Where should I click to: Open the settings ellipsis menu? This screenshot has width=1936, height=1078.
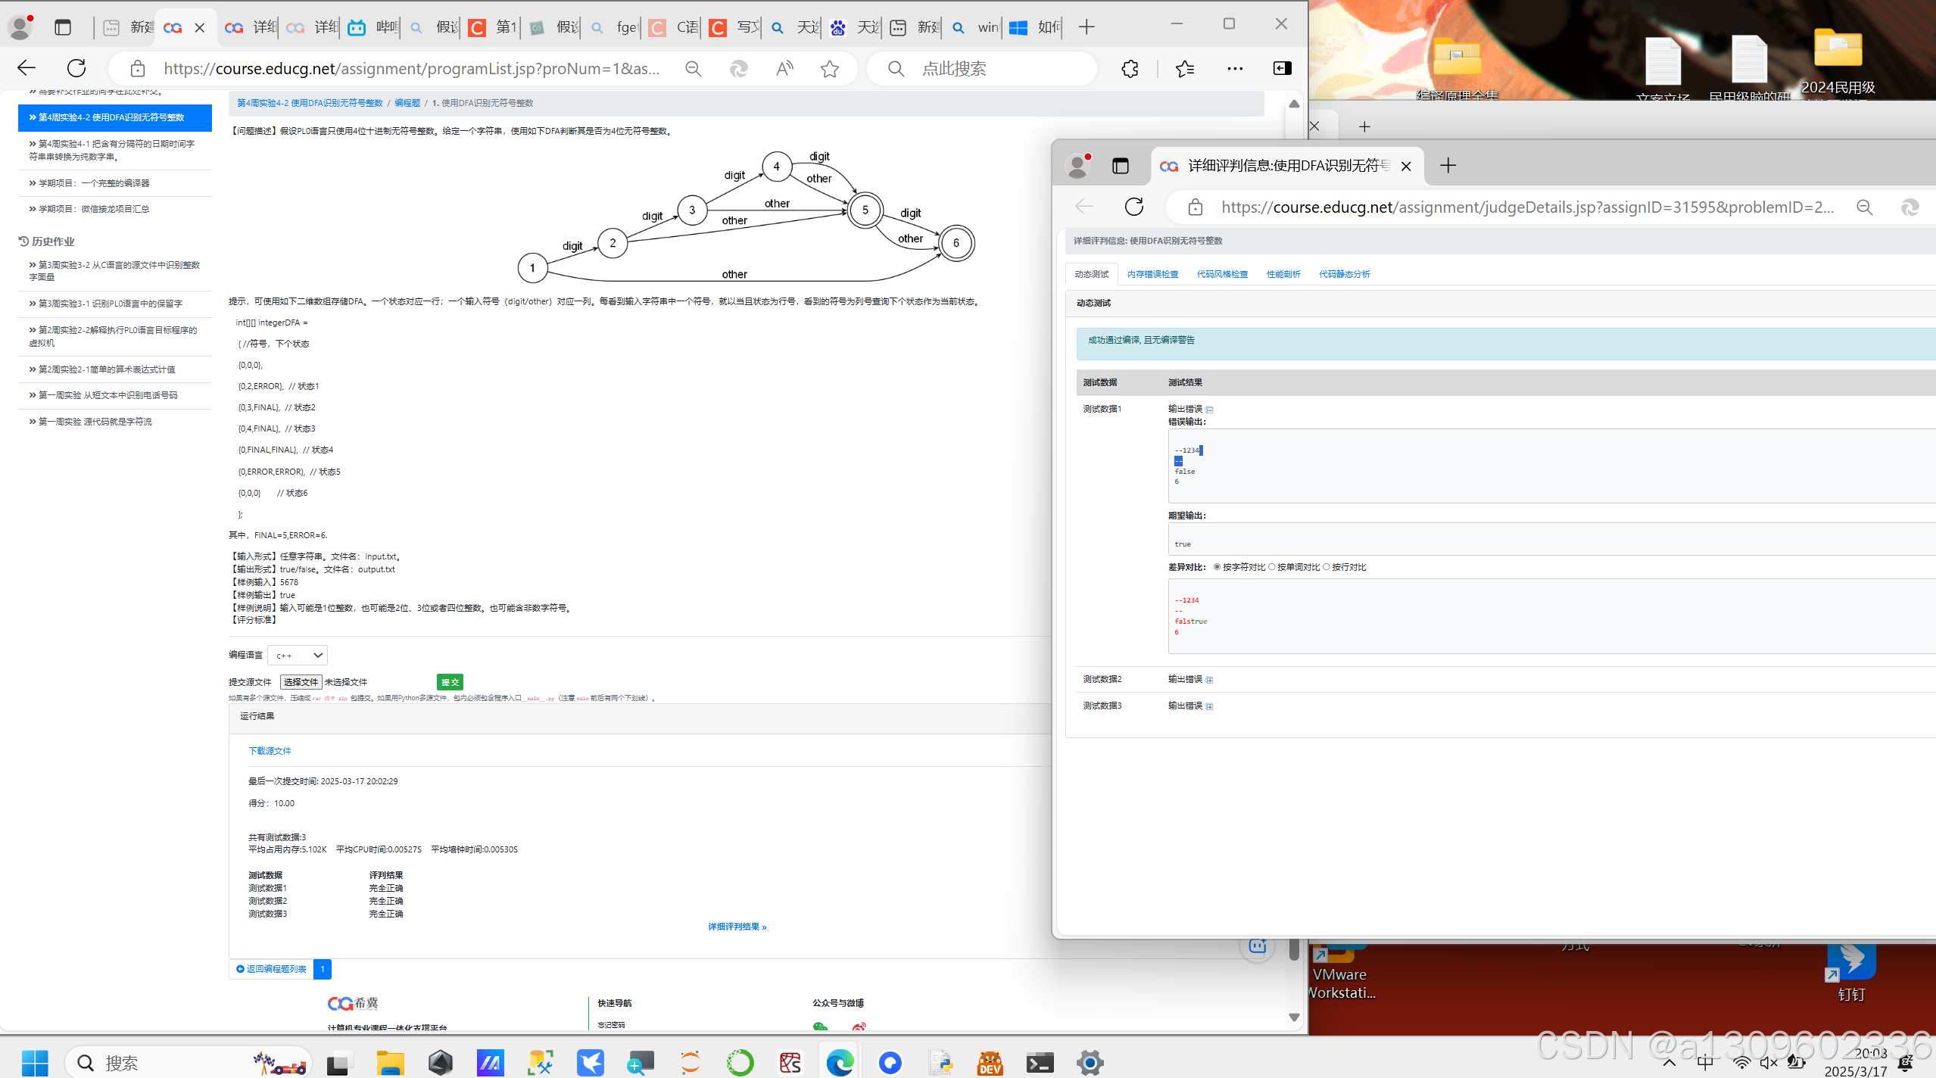point(1234,69)
